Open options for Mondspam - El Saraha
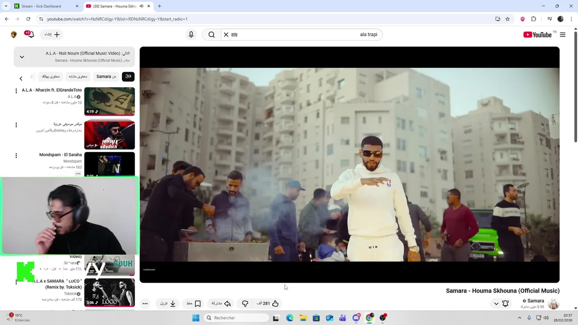Viewport: 578px width, 325px height. coord(16,156)
